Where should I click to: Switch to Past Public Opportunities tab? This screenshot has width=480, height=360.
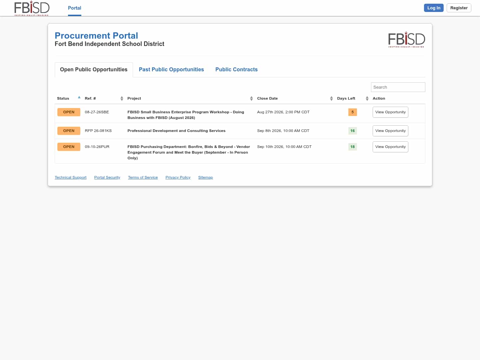pos(171,69)
